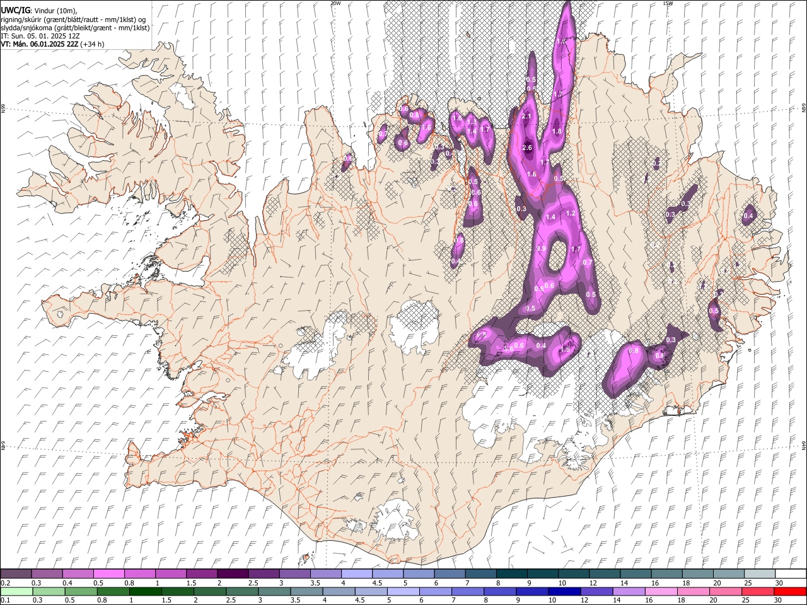
Task: Click the white swatch after 30 in upper legend
Action: coord(790,574)
